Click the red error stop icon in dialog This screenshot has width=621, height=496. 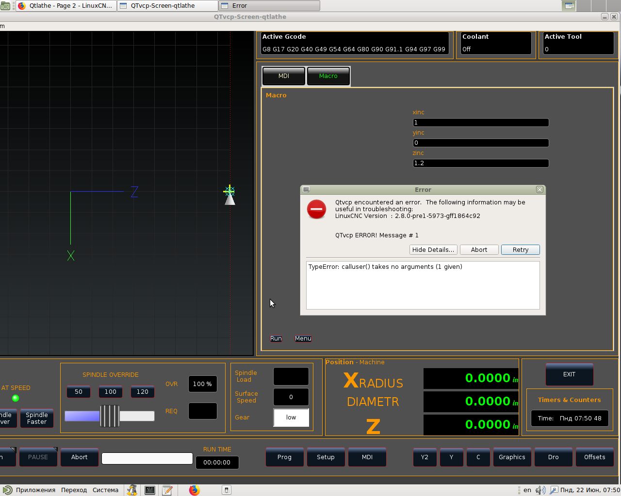pos(316,209)
